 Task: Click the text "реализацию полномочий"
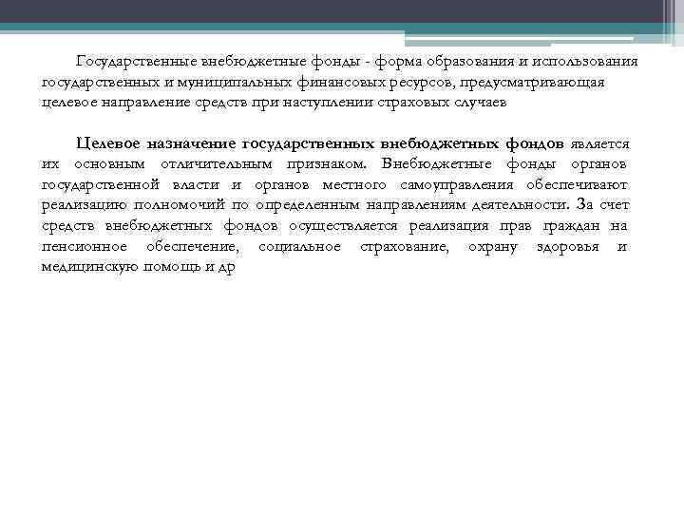click(133, 205)
